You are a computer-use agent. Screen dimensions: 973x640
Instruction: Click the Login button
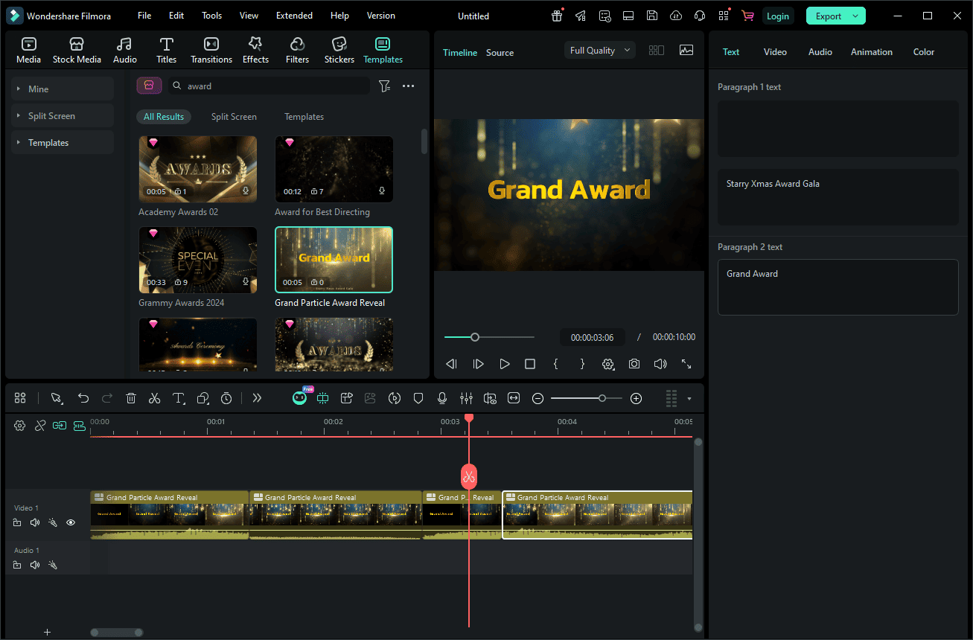tap(777, 15)
